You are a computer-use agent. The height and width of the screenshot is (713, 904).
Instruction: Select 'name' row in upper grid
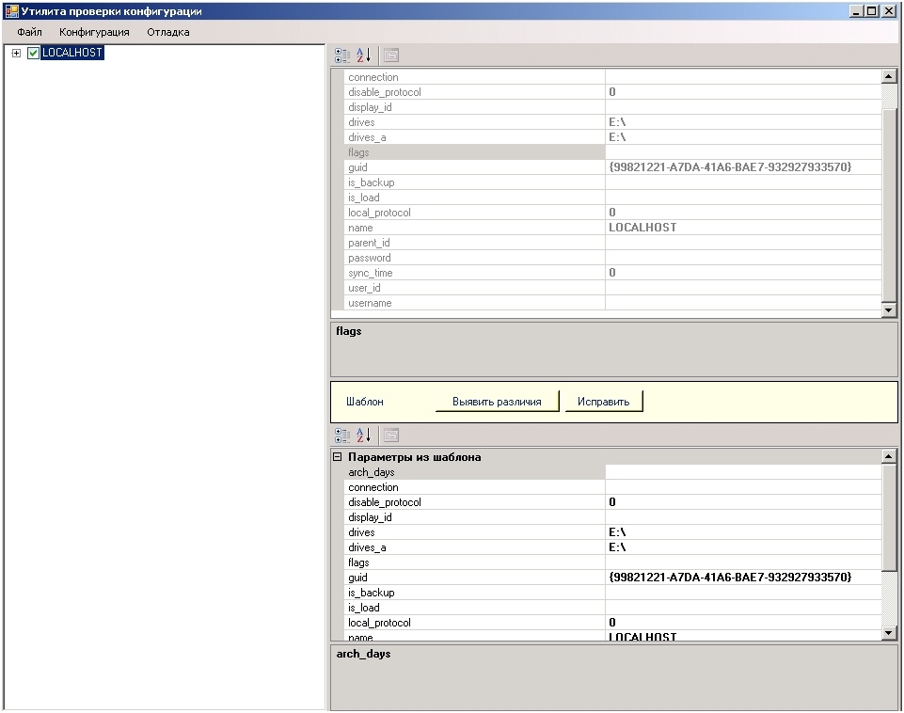(x=612, y=227)
